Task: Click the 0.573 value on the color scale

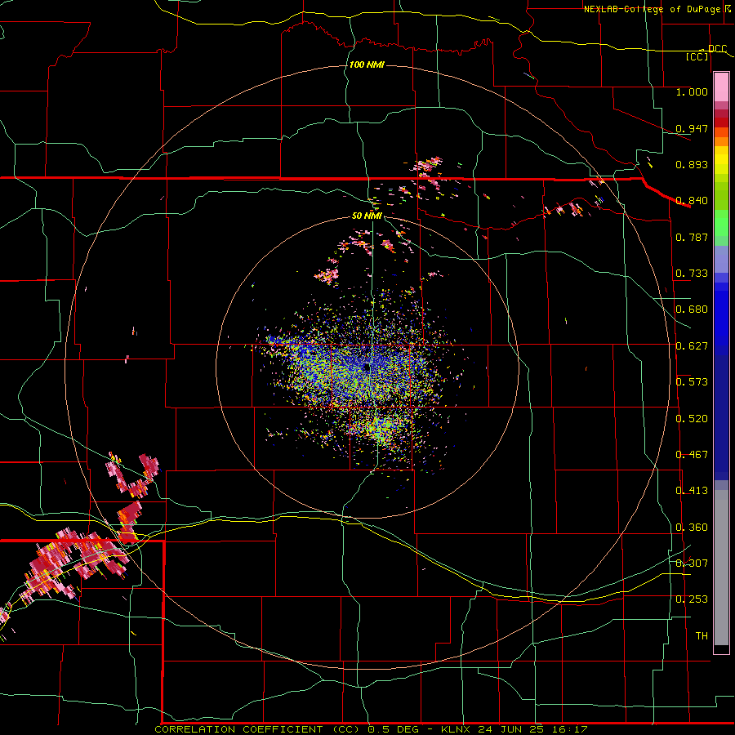Action: click(692, 382)
